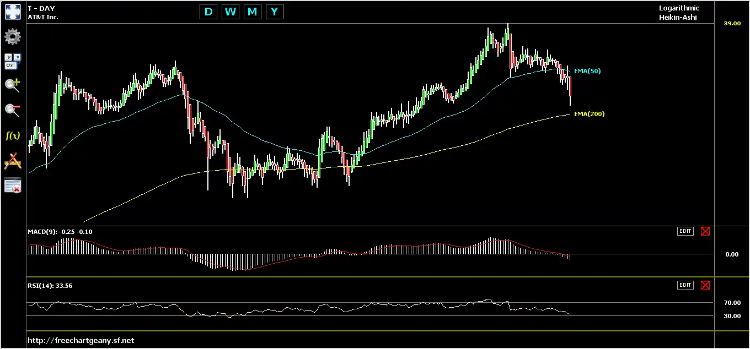Click the MACD(9) indicator label

pyautogui.click(x=60, y=232)
